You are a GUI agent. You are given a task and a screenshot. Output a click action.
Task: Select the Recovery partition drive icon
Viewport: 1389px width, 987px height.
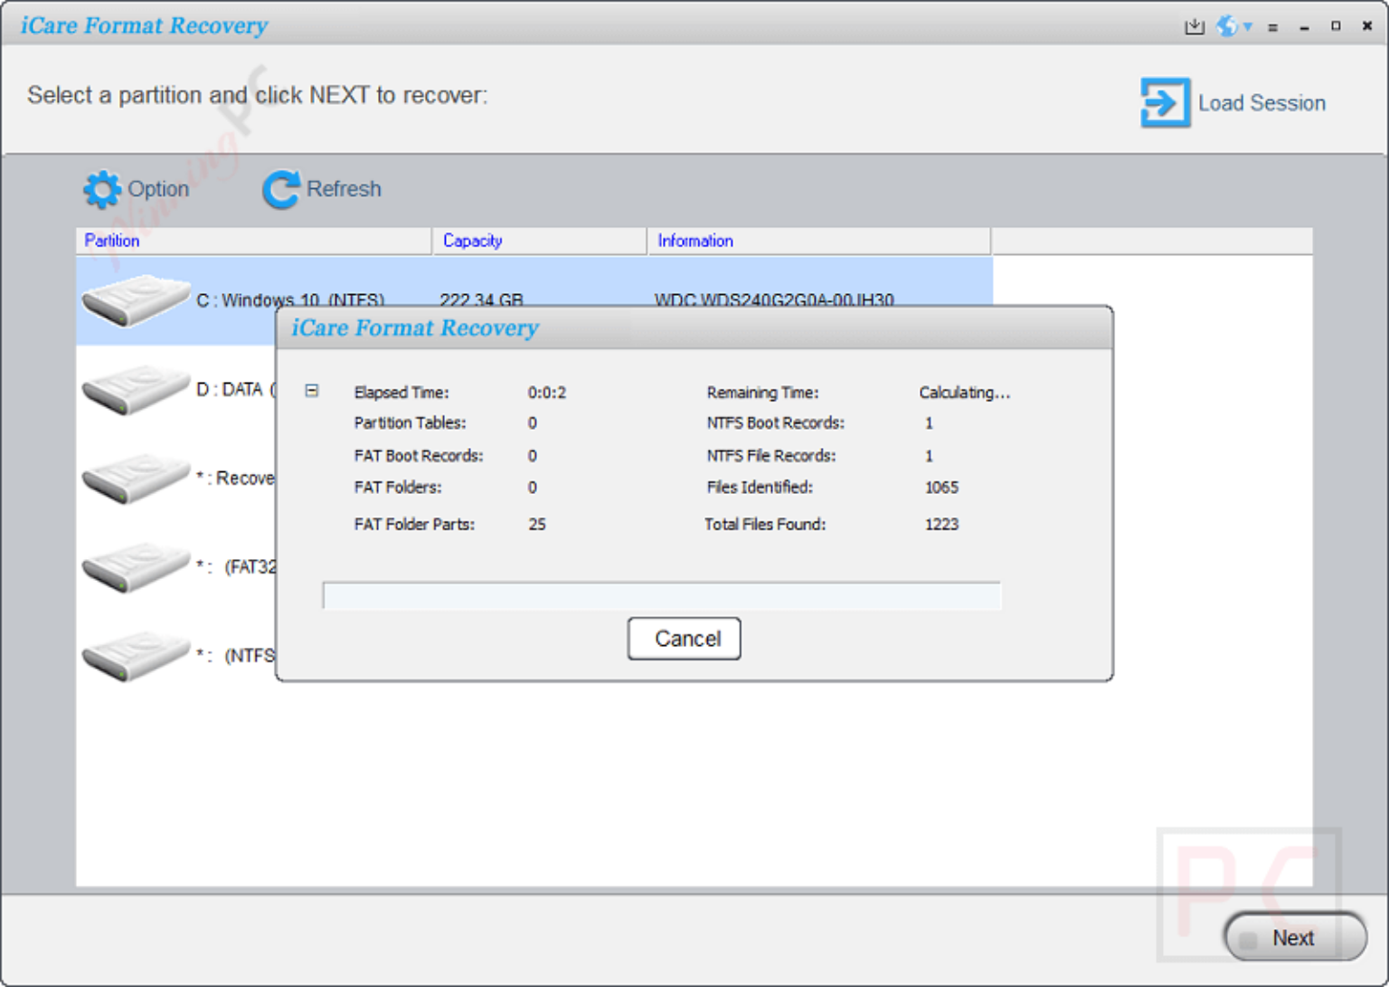(x=136, y=478)
